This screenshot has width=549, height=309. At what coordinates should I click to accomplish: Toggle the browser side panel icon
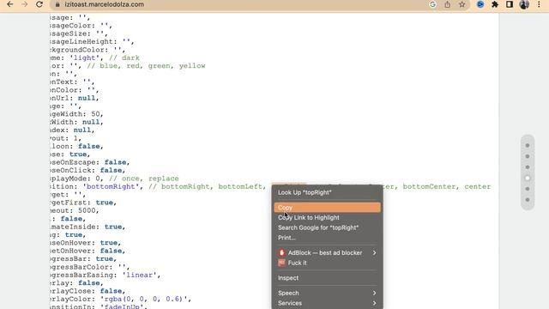510,4
